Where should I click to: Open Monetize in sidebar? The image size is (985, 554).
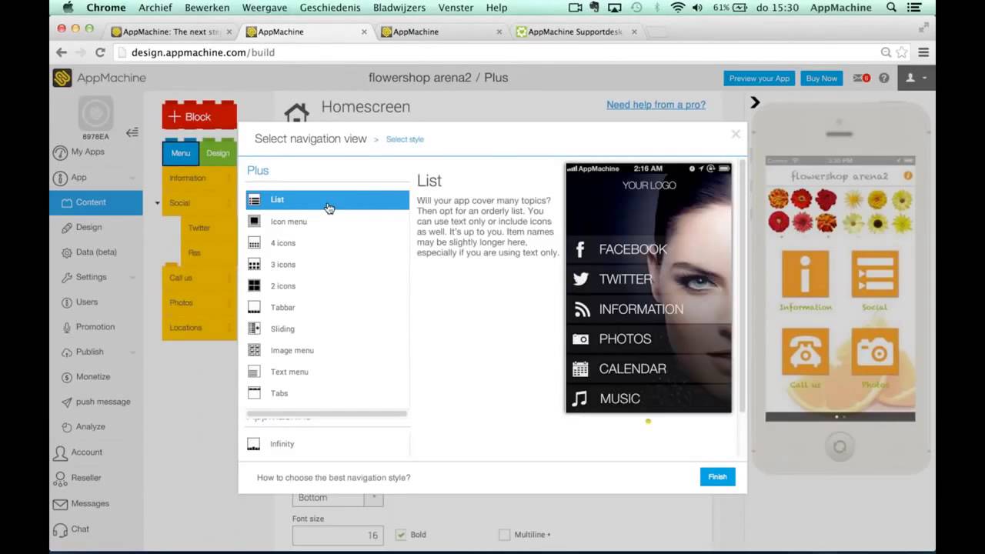pyautogui.click(x=92, y=377)
